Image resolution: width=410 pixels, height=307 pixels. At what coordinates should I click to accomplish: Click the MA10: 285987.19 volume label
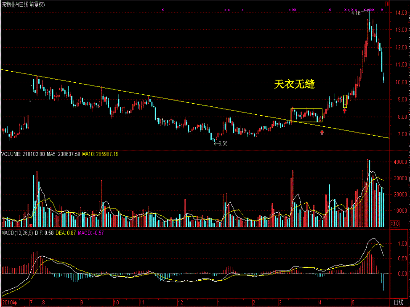[x=100, y=154]
